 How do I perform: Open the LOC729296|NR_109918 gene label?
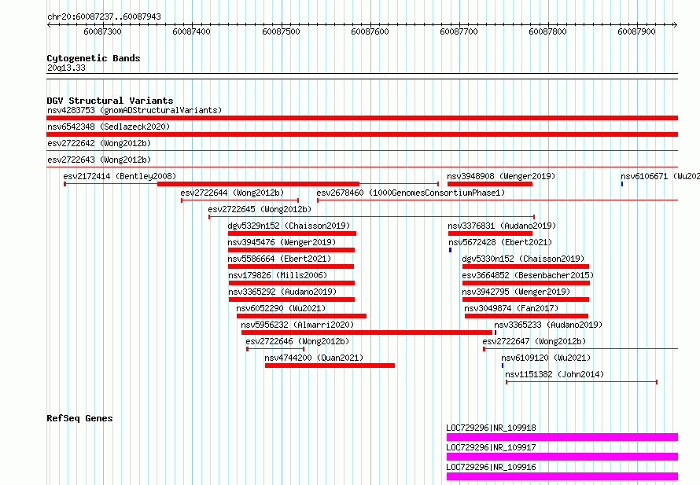[491, 428]
